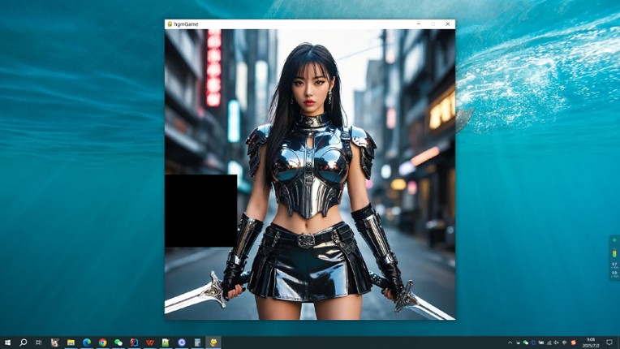Click the pygame snake icon in the title bar
Screen dimensions: 620x349
[x=170, y=24]
